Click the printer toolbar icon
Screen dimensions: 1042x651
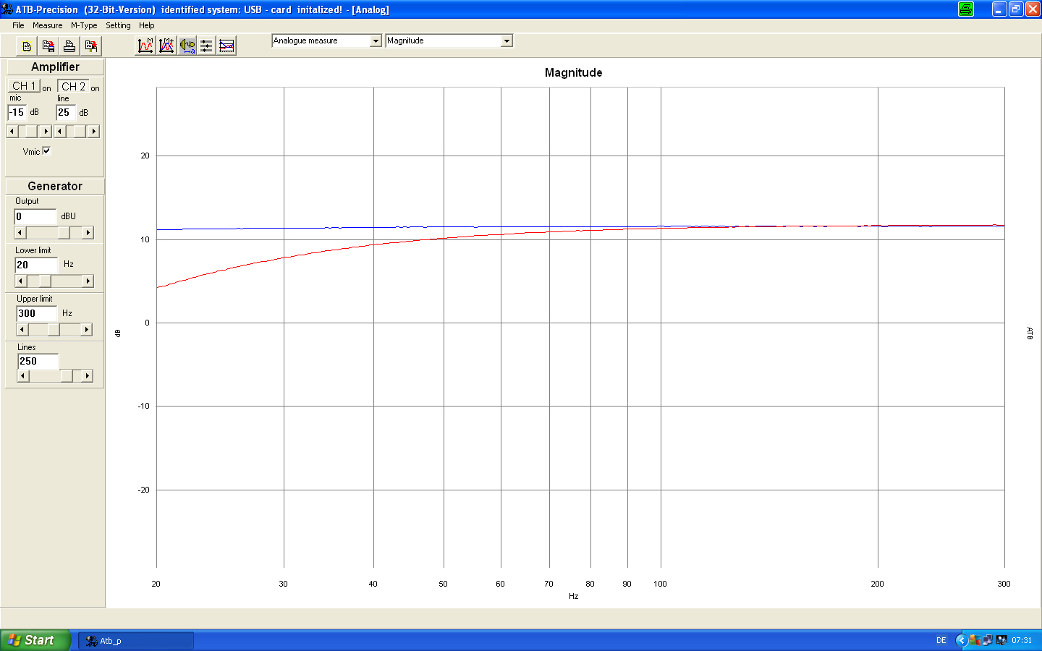pos(69,46)
